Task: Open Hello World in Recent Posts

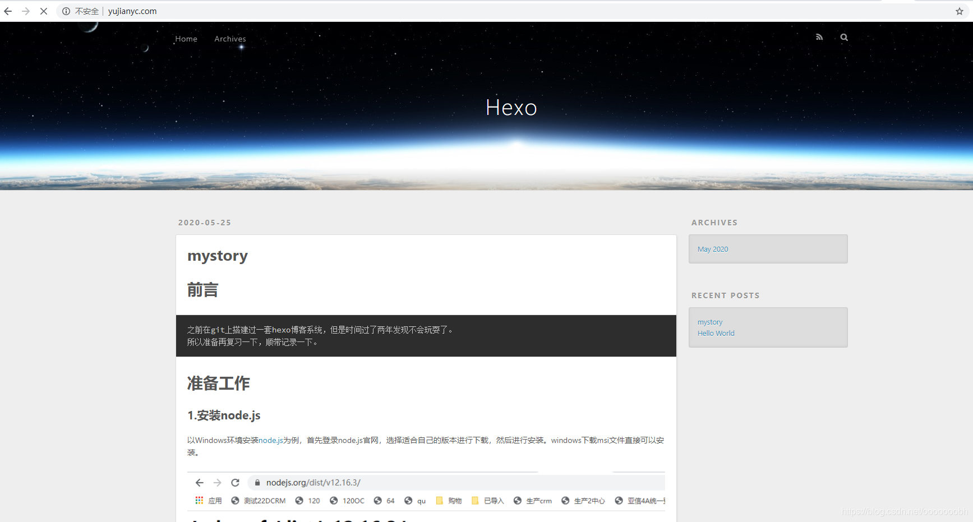Action: click(716, 333)
